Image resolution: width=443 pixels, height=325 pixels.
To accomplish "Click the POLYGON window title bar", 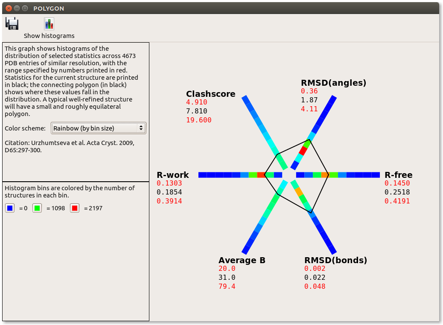I will click(x=48, y=8).
